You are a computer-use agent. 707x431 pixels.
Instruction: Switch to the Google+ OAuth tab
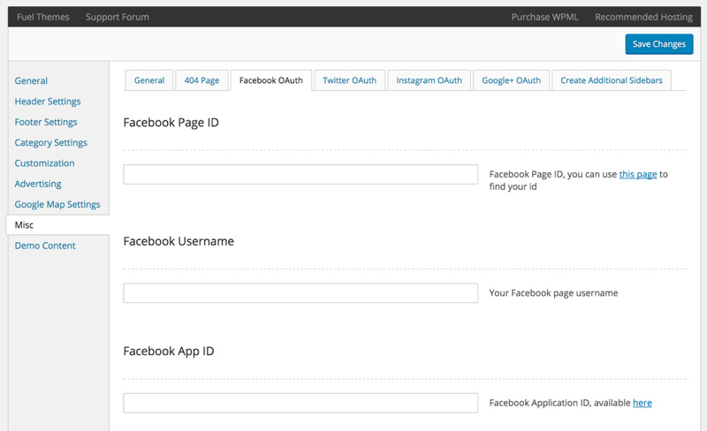[x=511, y=80]
